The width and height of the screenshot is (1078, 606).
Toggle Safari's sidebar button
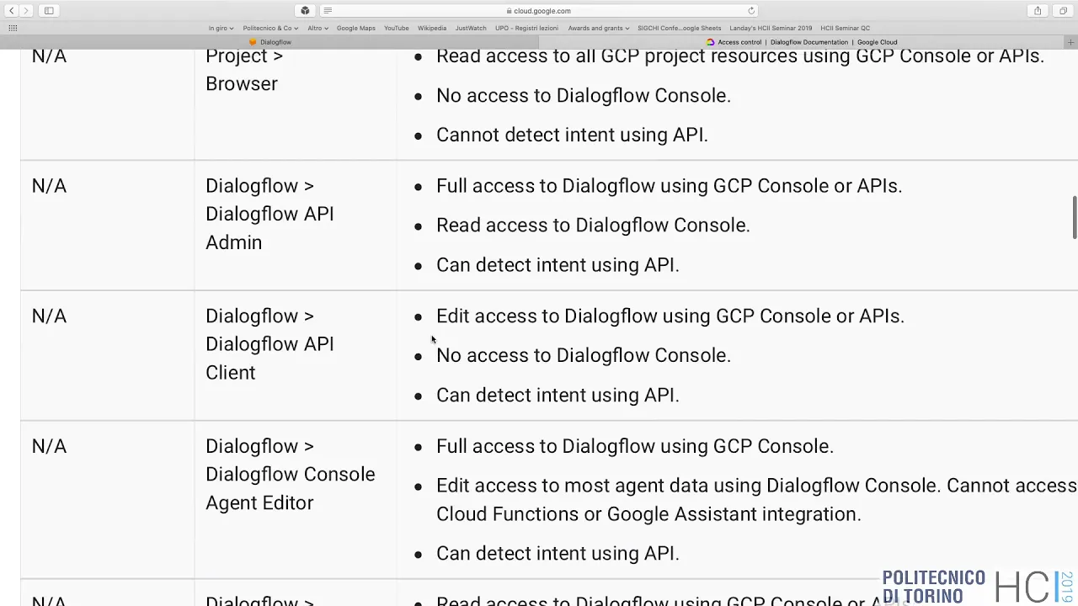point(49,11)
